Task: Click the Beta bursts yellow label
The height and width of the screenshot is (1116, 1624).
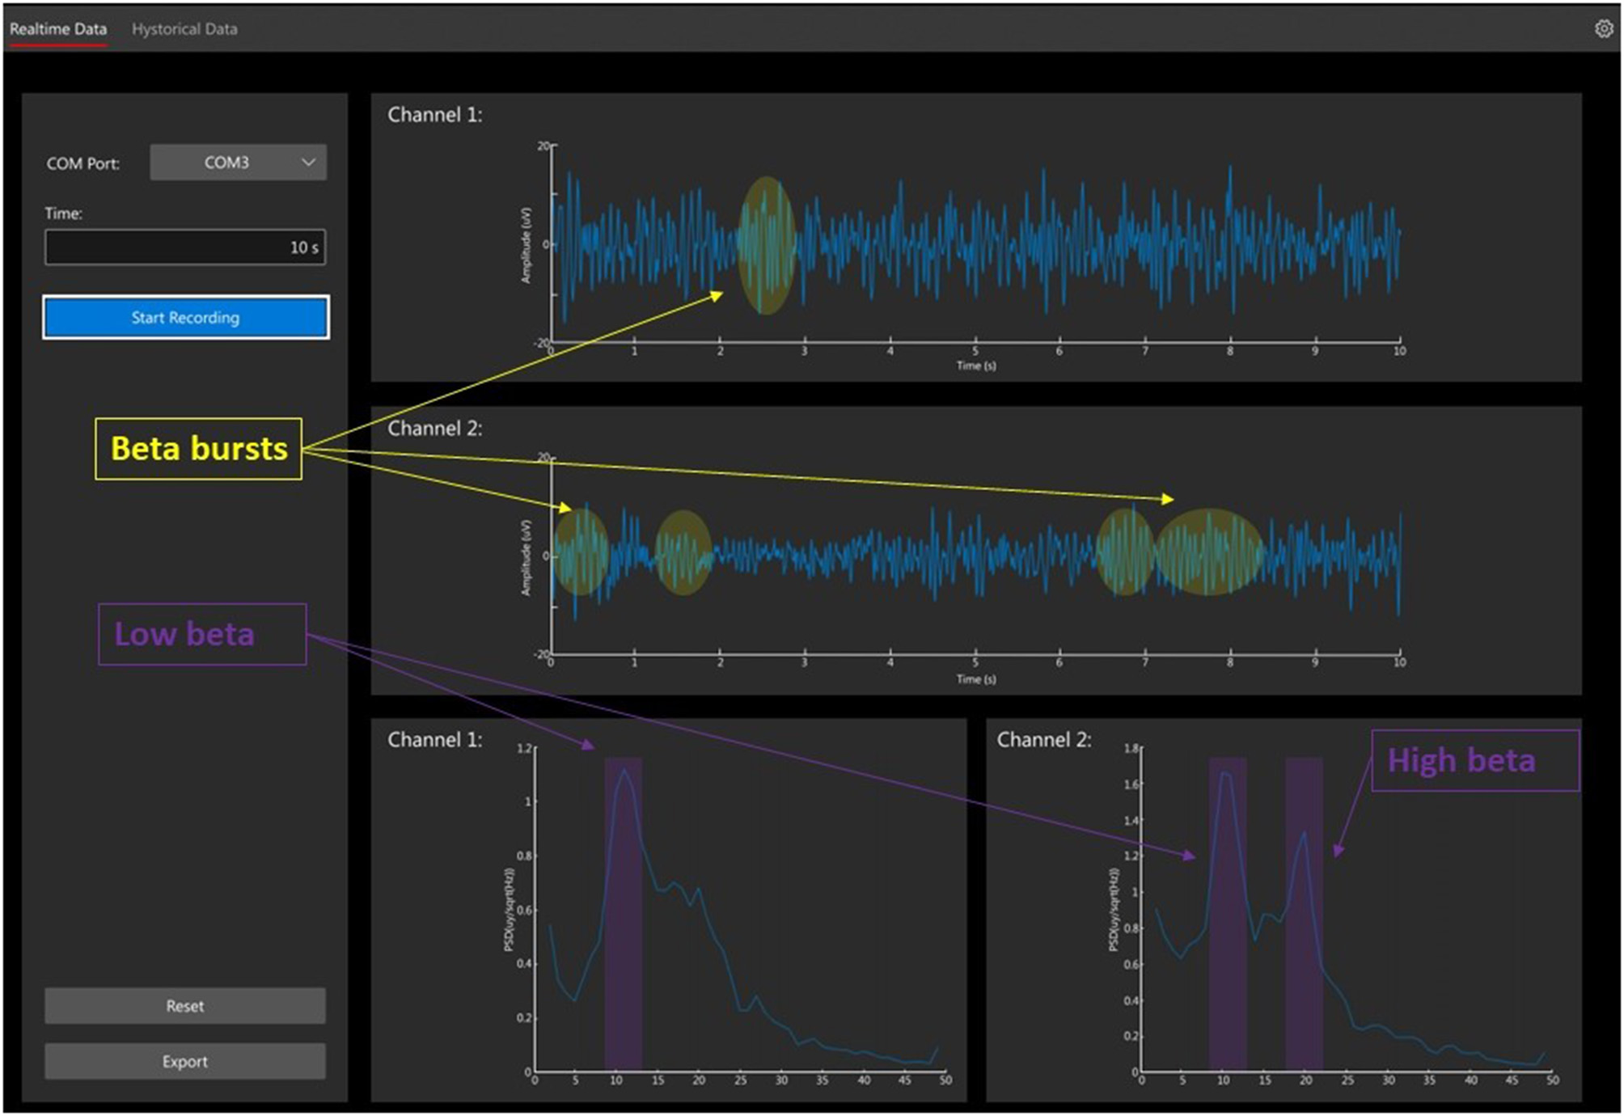Action: click(x=199, y=449)
